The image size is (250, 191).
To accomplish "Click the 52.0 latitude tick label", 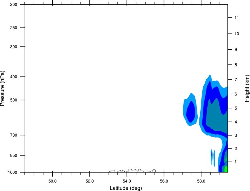I will point(90,181).
